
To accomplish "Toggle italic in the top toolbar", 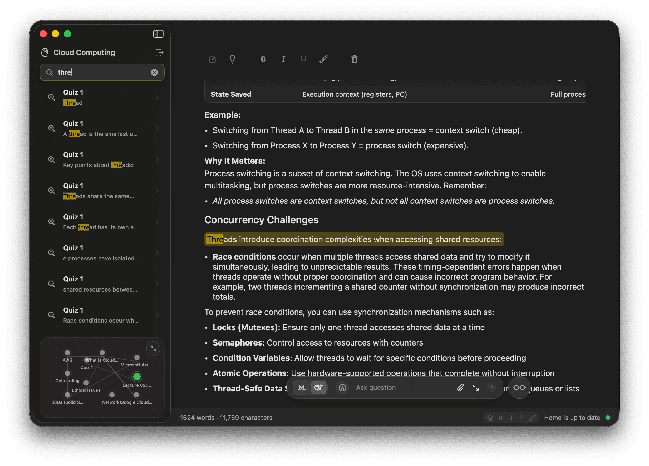I will coord(283,59).
